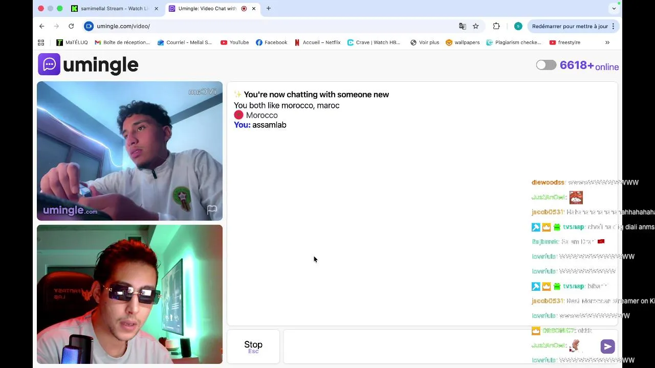
Task: Send the message with the purple arrow
Action: pyautogui.click(x=607, y=347)
